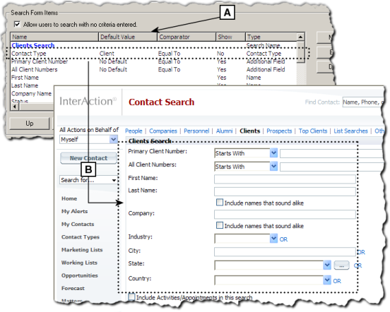Click All Client Numbers value field
Screen dimensions: 390x312
point(331,167)
